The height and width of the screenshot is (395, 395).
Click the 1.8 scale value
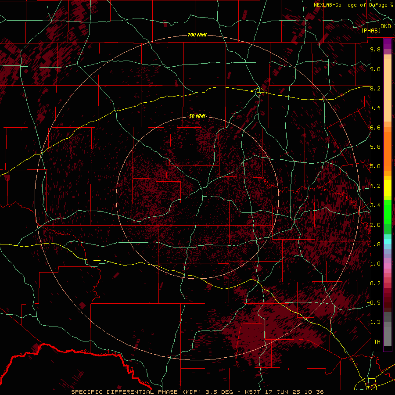[x=375, y=244]
